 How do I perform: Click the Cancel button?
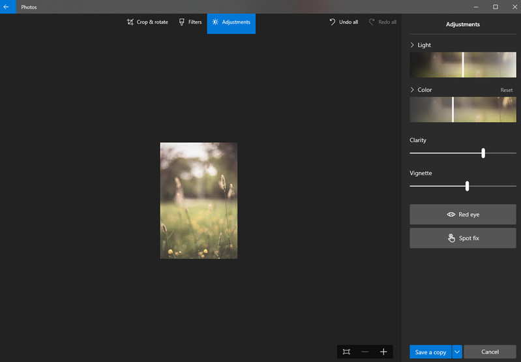[x=490, y=352]
